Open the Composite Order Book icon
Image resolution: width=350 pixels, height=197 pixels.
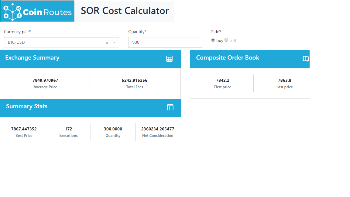tap(306, 59)
